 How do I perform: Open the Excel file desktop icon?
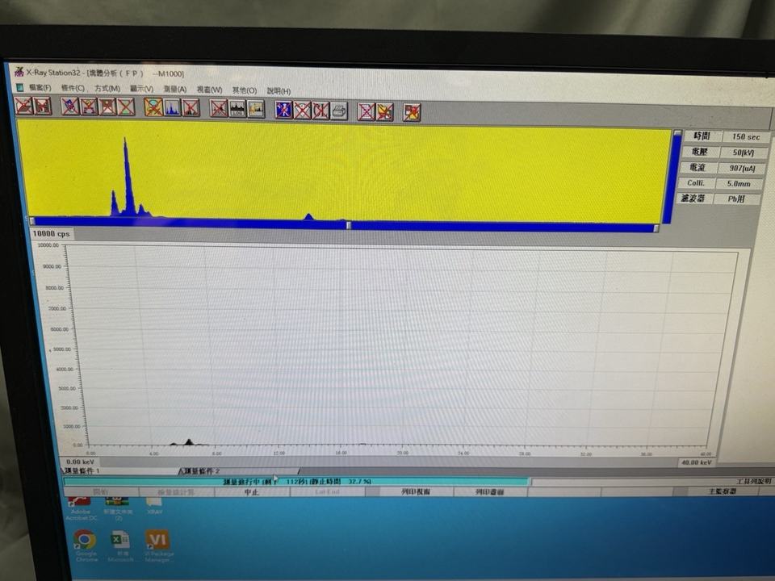pyautogui.click(x=120, y=545)
